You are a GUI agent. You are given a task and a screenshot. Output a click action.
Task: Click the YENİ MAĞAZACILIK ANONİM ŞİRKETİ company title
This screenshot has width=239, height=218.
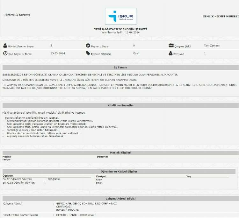(120, 29)
